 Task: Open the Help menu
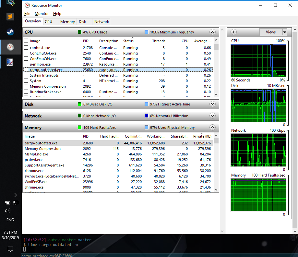tap(57, 14)
